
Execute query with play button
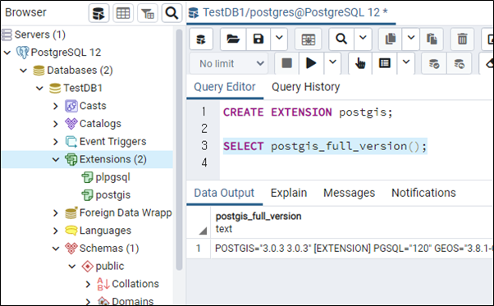[311, 63]
